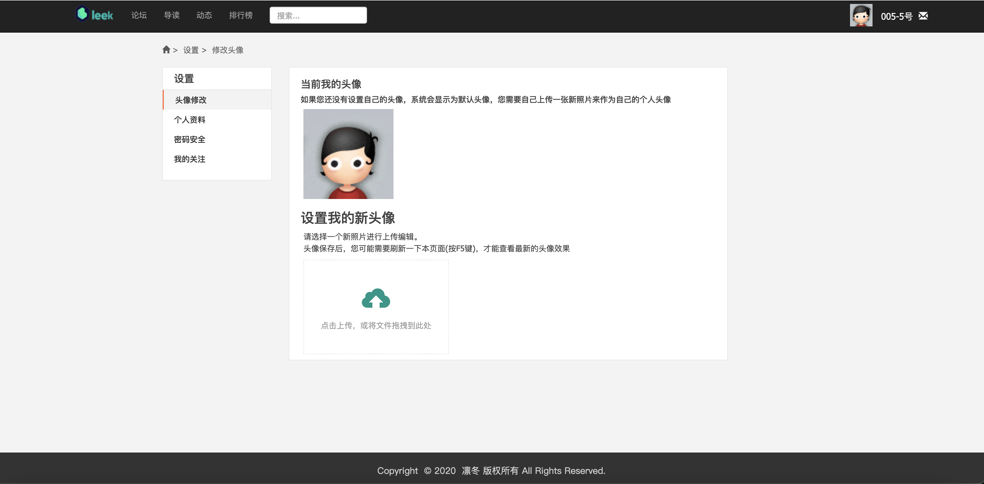Click the current avatar image
Screen dimensions: 984x484
point(348,154)
